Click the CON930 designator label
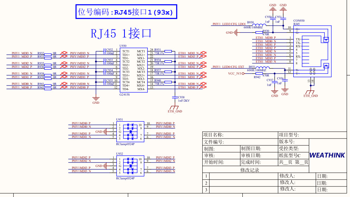This screenshot has width=350, height=197. 299,21
